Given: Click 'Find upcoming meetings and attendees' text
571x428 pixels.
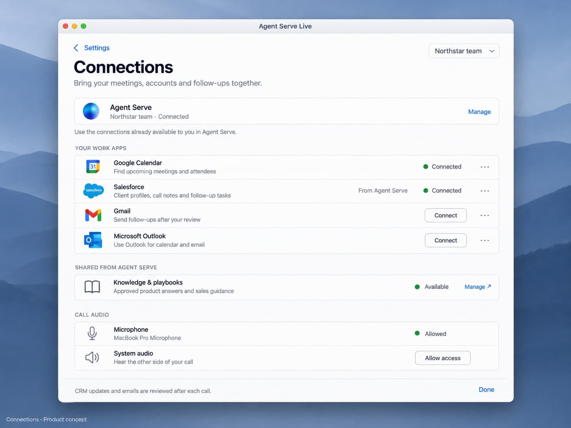Looking at the screenshot, I should [165, 171].
